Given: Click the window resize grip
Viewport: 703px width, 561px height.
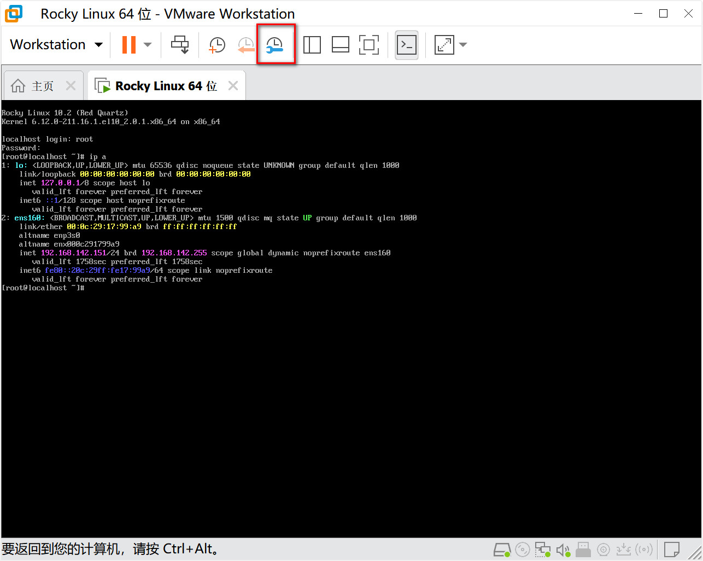Looking at the screenshot, I should pos(695,553).
